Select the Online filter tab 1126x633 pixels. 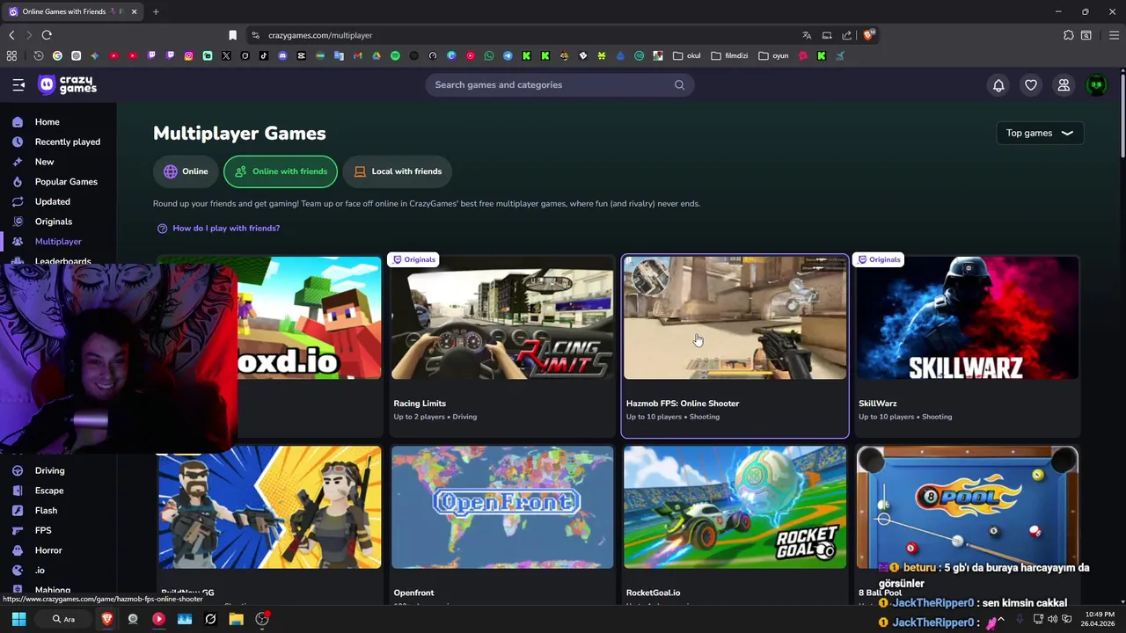[x=186, y=171]
